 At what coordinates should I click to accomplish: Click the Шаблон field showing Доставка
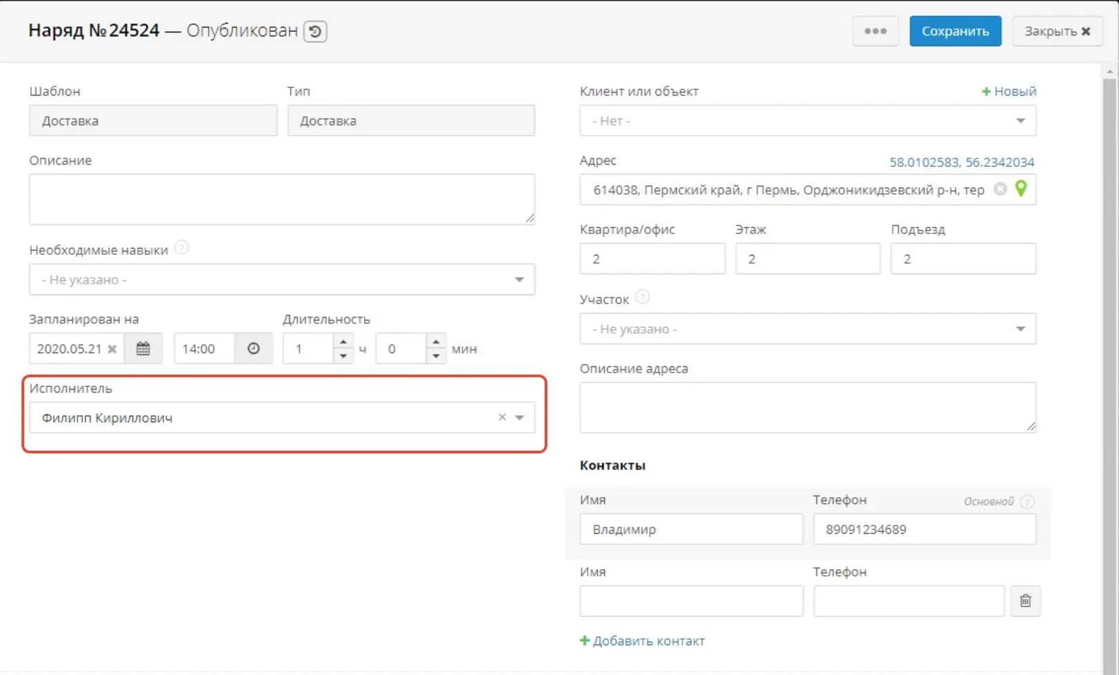(x=153, y=120)
